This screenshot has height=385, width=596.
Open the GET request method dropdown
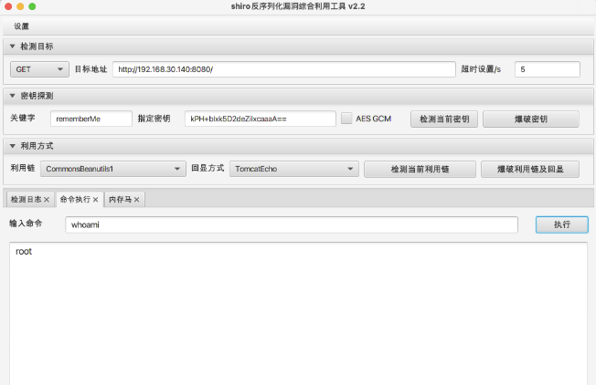pyautogui.click(x=39, y=69)
